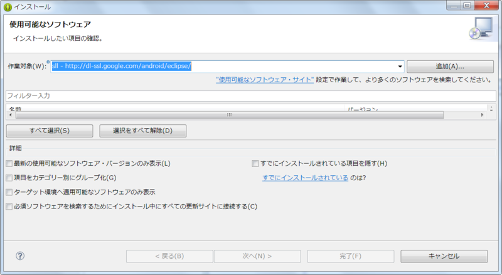Image resolution: width=502 pixels, height=275 pixels.
Task: Toggle group items by category checkbox
Action: (x=9, y=178)
